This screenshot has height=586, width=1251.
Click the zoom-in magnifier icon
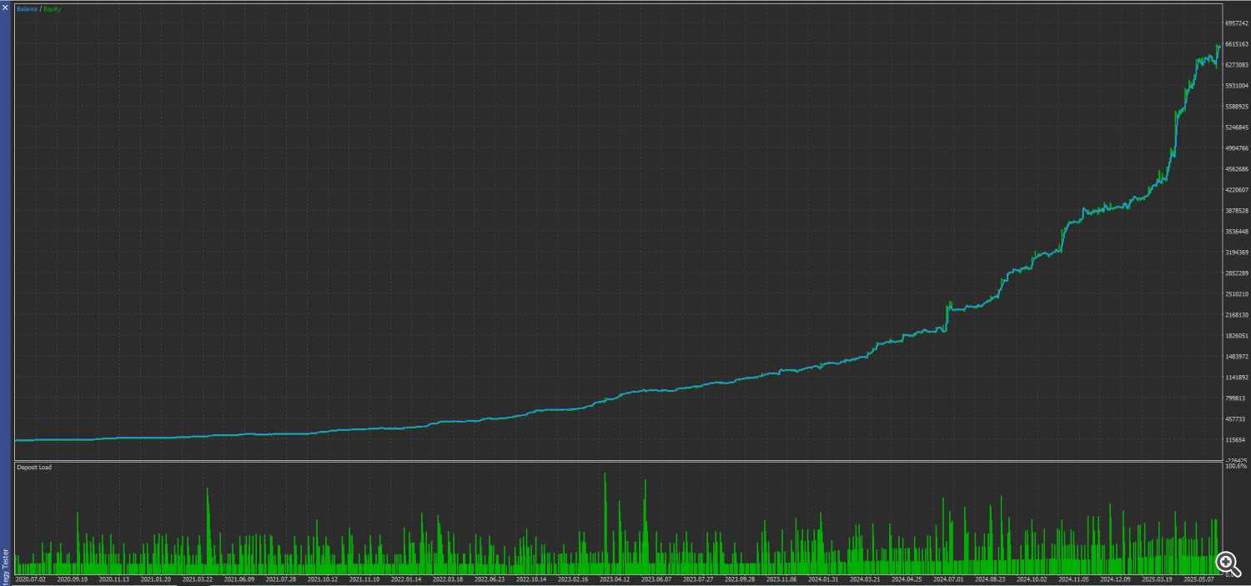[x=1225, y=562]
